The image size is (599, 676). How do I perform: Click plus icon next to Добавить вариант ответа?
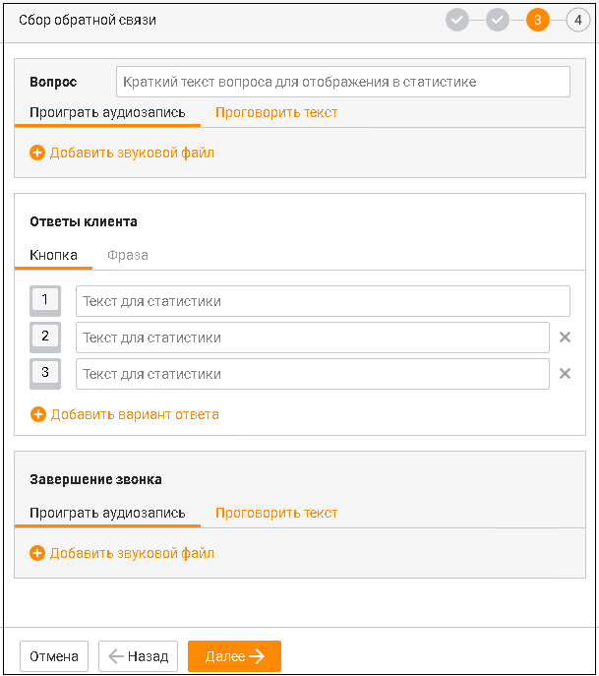tap(38, 414)
